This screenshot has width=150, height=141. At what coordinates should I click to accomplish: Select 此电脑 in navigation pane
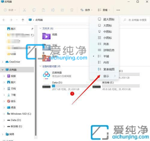point(11,69)
